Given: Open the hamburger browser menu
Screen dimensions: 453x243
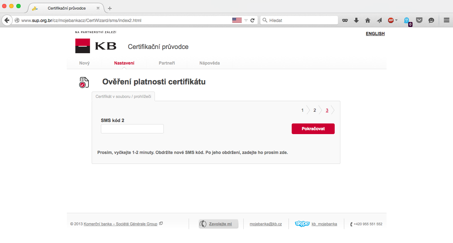Looking at the screenshot, I should point(446,20).
